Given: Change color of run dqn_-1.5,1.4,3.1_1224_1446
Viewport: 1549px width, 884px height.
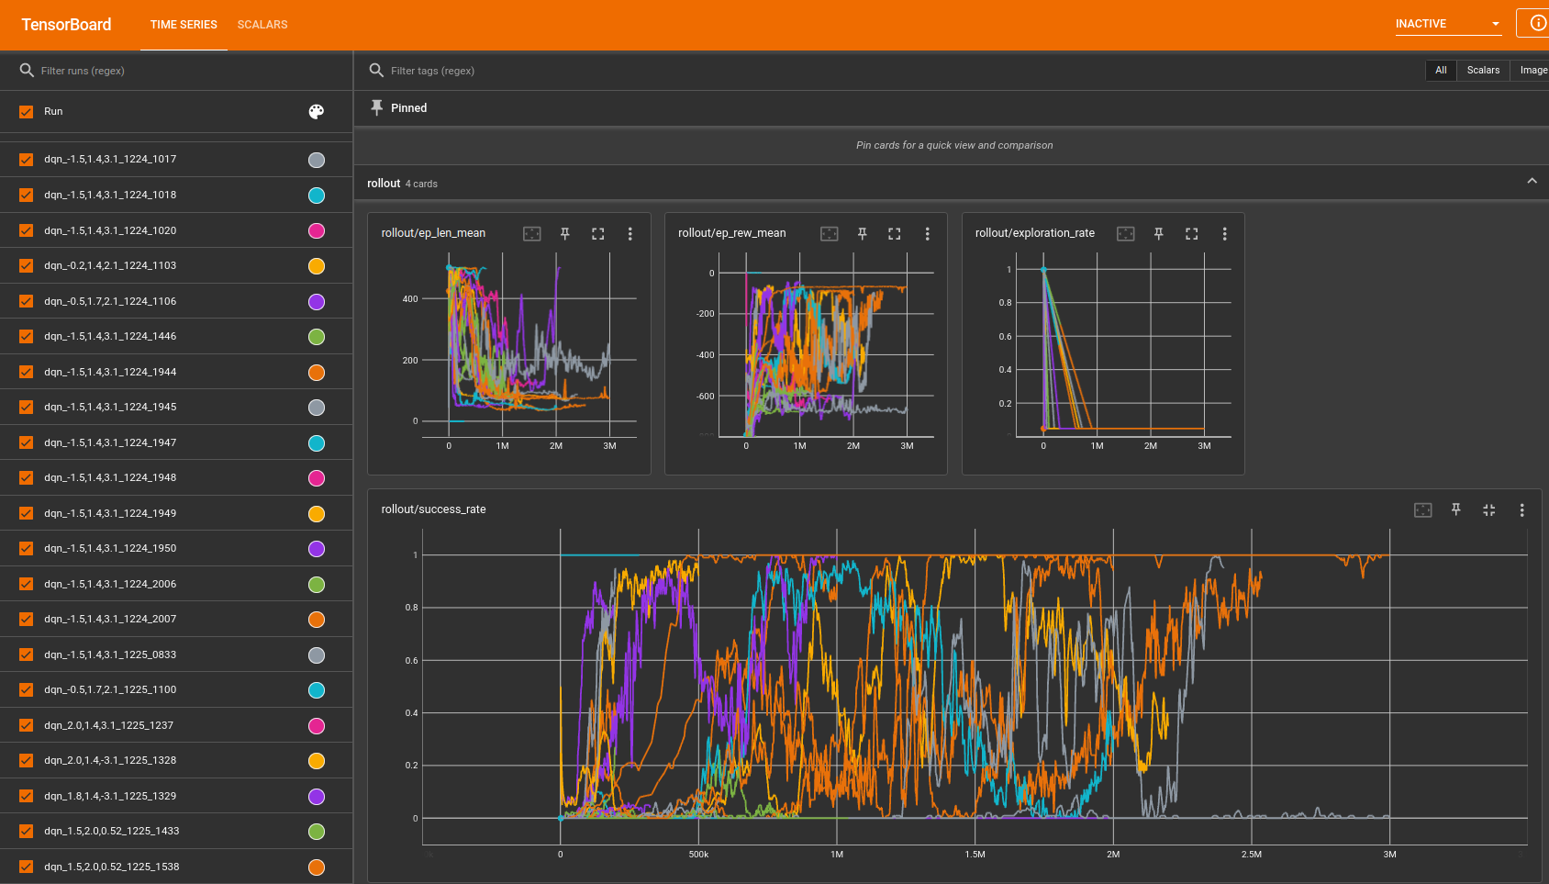Looking at the screenshot, I should tap(317, 337).
